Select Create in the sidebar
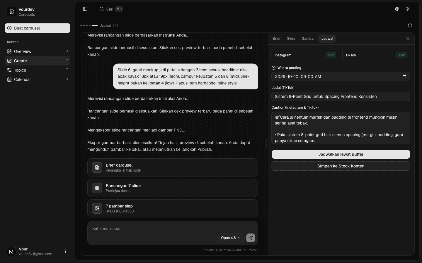 pyautogui.click(x=38, y=61)
